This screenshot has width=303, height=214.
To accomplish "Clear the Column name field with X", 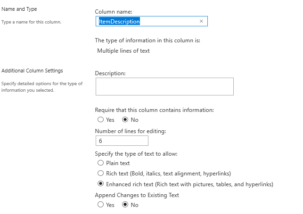I will [201, 21].
